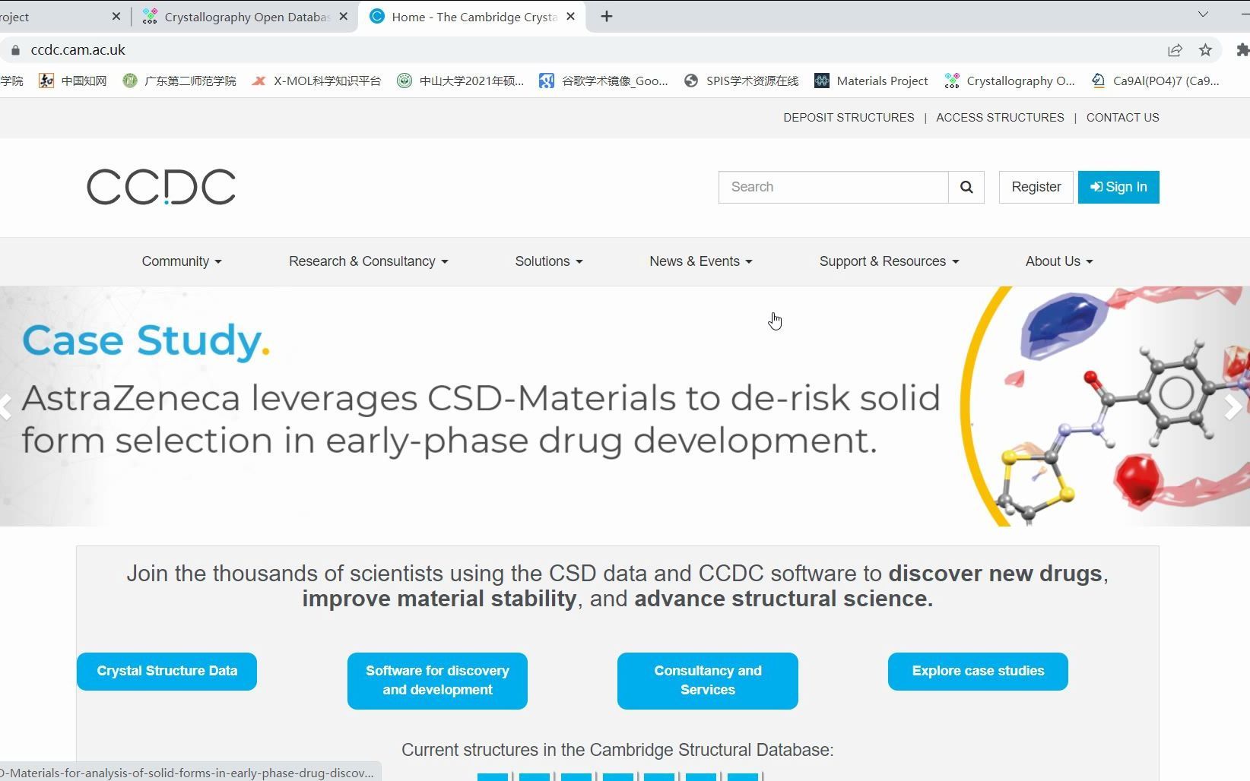Viewport: 1250px width, 781px height.
Task: Click ACCESS STRUCTURES link
Action: (1000, 118)
